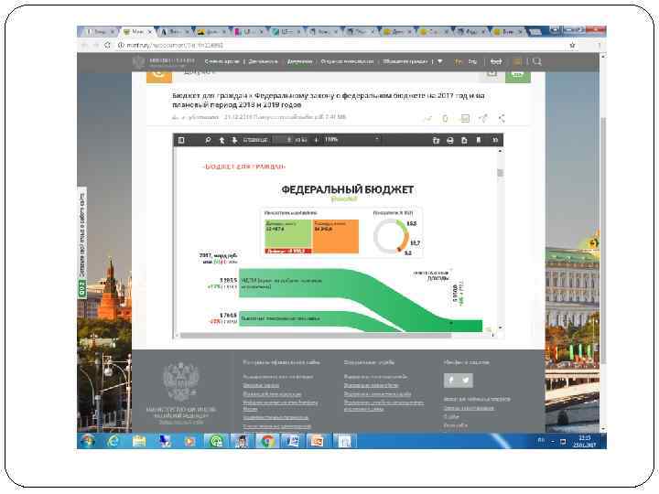Toggle the PDF viewer sidebar panel
The width and height of the screenshot is (659, 494).
point(181,140)
